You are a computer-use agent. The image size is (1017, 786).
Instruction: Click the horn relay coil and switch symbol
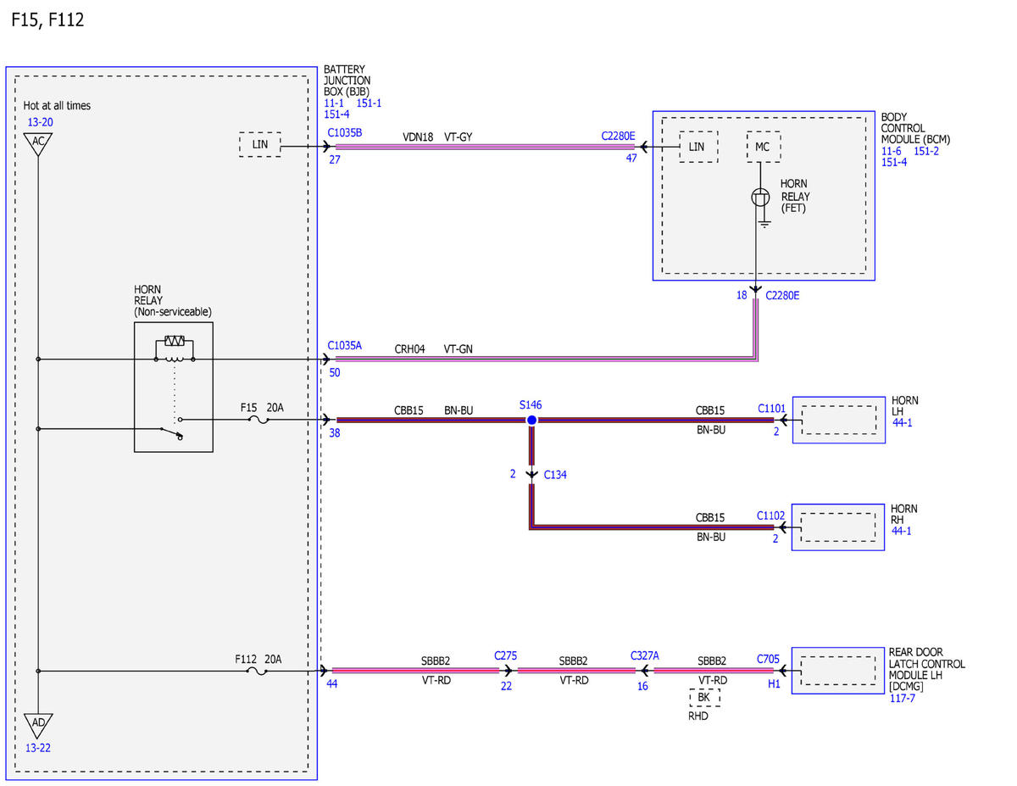(x=174, y=387)
